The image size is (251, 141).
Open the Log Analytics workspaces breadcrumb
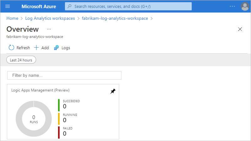coord(50,18)
